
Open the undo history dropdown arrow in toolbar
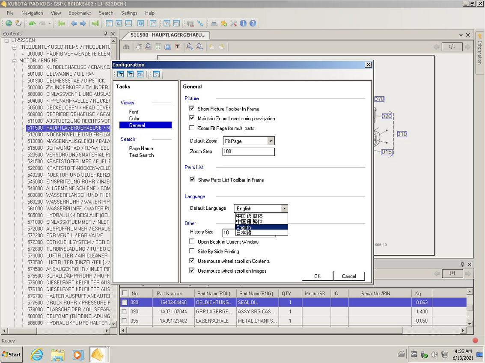(x=50, y=23)
